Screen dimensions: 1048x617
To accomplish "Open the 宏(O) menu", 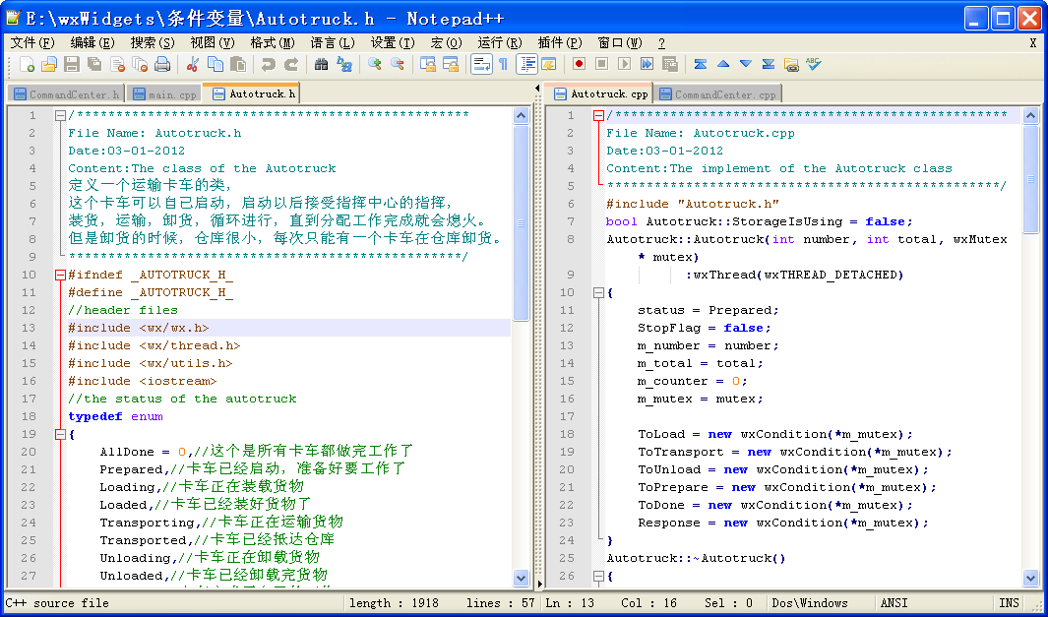I will point(447,42).
